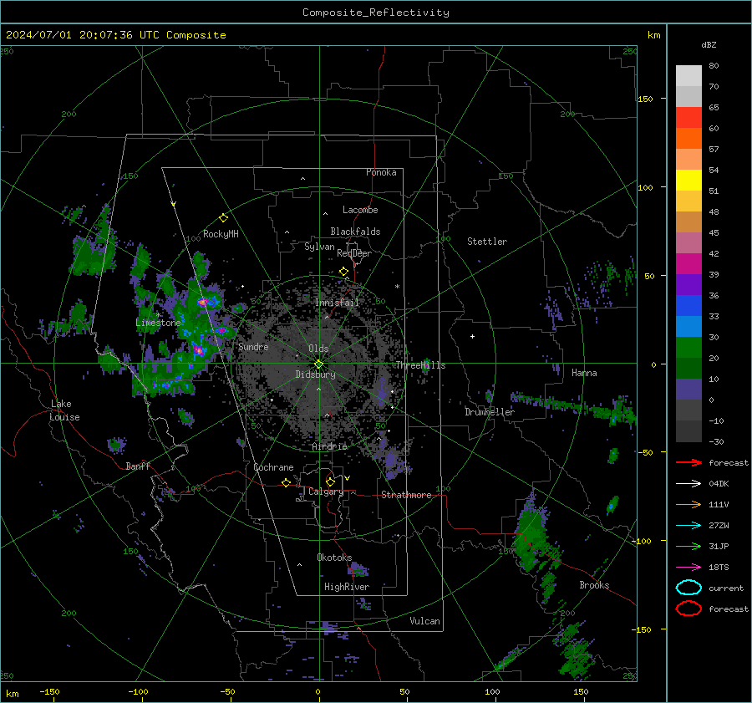Click the Airdrie town label
752x703 pixels.
[329, 446]
